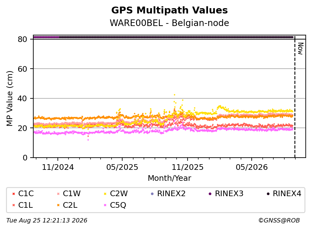Screen dimensions: 312x230
Task: Select the RINEX4 legend label
Action: (x=287, y=193)
